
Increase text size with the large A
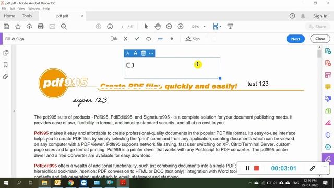pyautogui.click(x=135, y=53)
